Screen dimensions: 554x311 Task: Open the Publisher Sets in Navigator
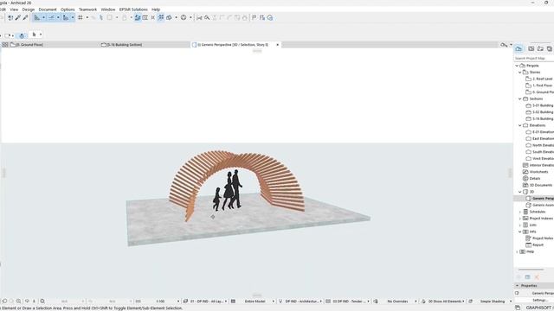[549, 48]
